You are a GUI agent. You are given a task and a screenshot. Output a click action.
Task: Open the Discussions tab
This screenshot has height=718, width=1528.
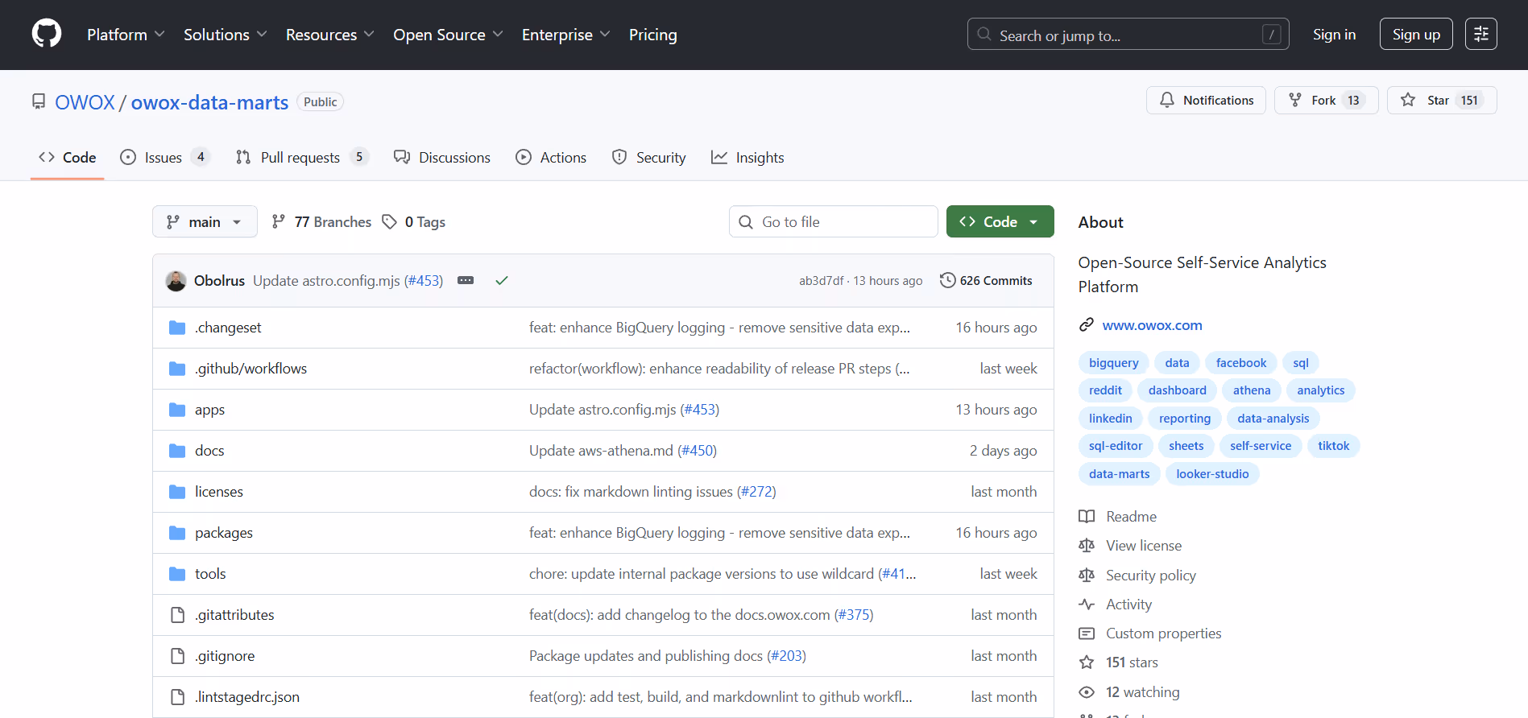coord(442,158)
